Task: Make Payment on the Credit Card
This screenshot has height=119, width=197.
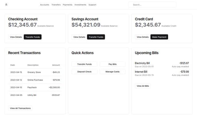Action: [x=159, y=37]
